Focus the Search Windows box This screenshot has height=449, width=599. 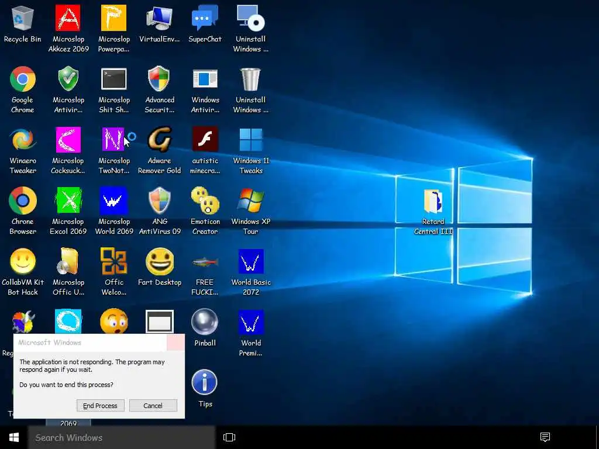click(x=122, y=437)
